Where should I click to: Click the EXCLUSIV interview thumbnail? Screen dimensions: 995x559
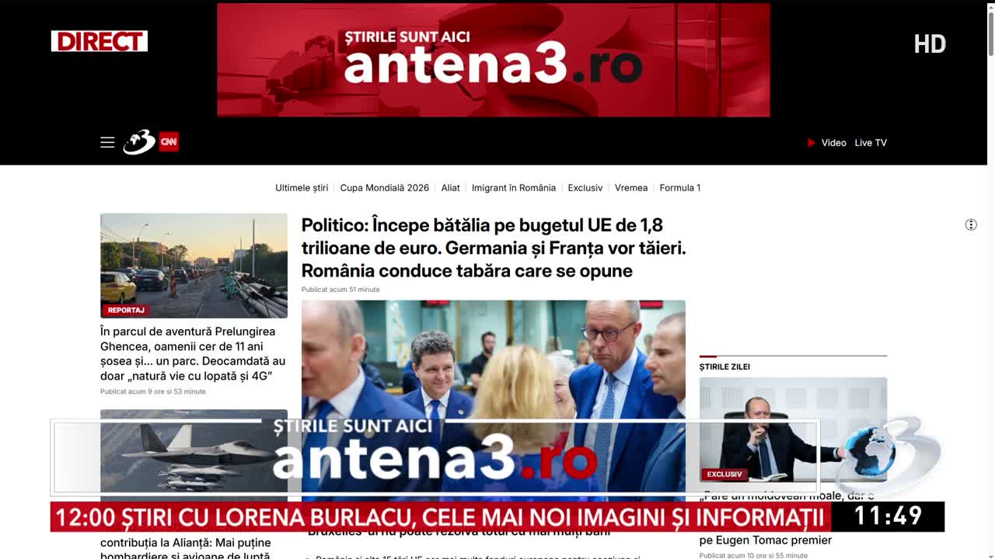click(793, 429)
